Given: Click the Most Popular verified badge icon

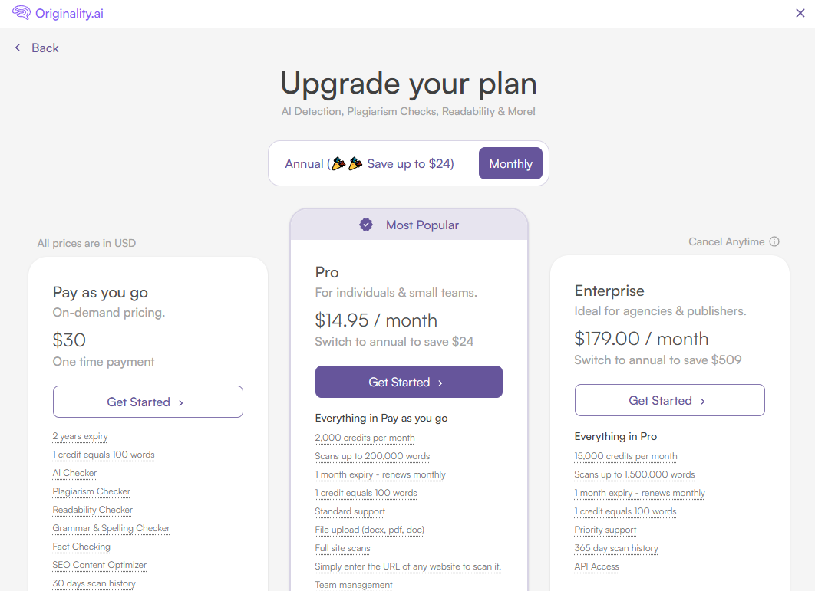Looking at the screenshot, I should (x=366, y=225).
